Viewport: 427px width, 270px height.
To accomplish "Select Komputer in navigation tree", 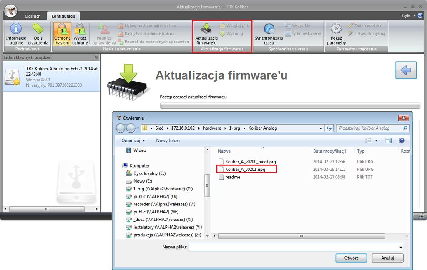I will [136, 165].
